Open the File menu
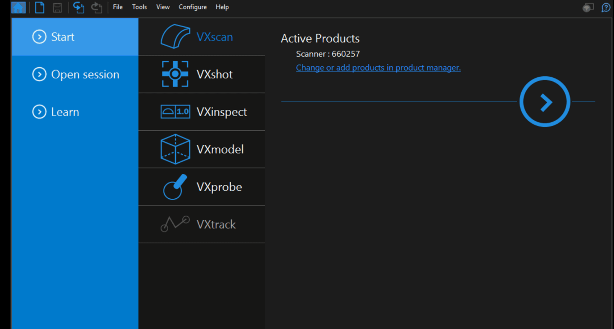The height and width of the screenshot is (329, 614). point(118,7)
